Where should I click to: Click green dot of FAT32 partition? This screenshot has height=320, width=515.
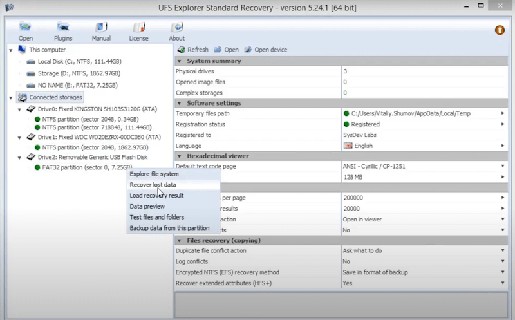pyautogui.click(x=37, y=167)
